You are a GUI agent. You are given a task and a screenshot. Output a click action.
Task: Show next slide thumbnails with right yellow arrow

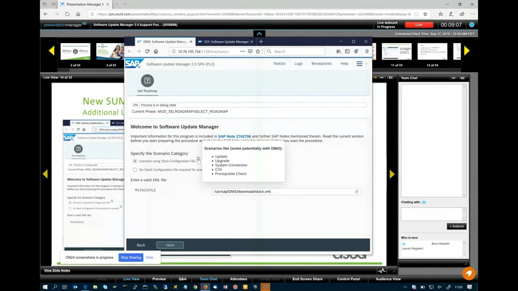467,51
